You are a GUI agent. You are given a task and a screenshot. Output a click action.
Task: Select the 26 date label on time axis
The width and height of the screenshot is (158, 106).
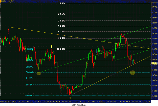pos(13,101)
